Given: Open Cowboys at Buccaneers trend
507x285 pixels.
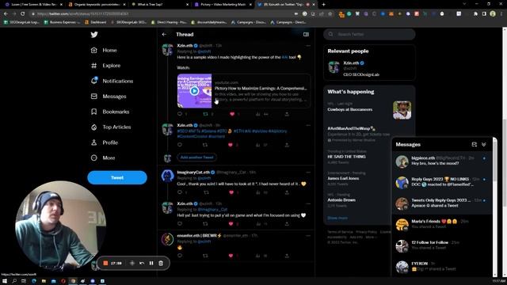Looking at the screenshot, I should tap(350, 109).
